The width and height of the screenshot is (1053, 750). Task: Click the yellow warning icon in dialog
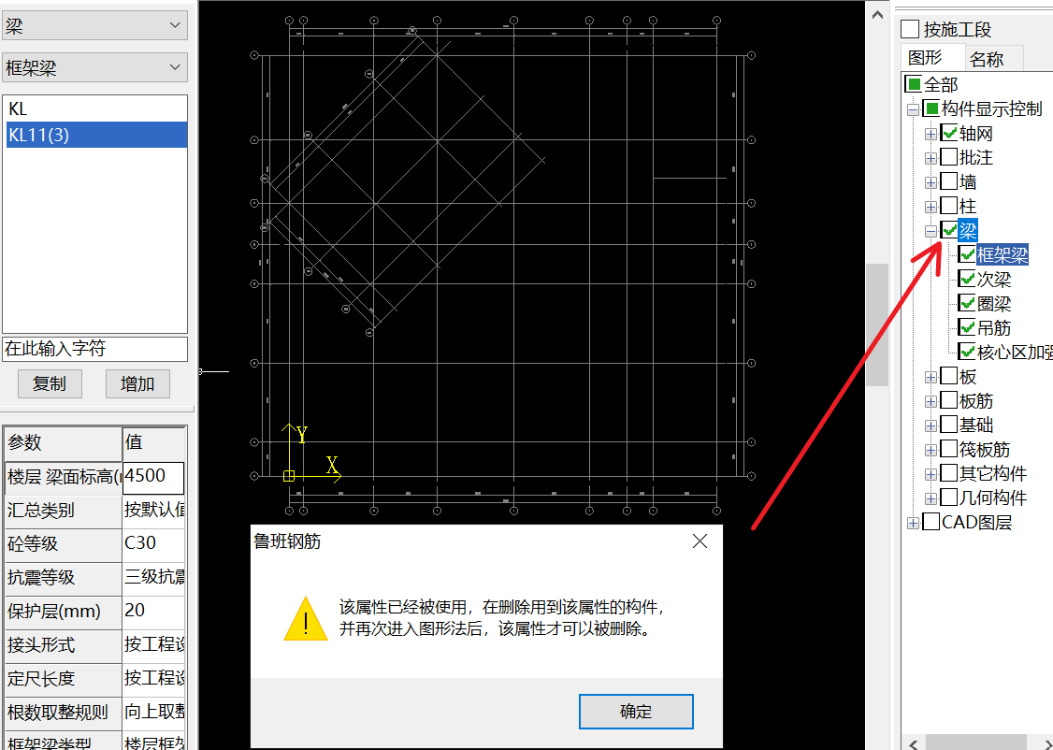[x=306, y=619]
